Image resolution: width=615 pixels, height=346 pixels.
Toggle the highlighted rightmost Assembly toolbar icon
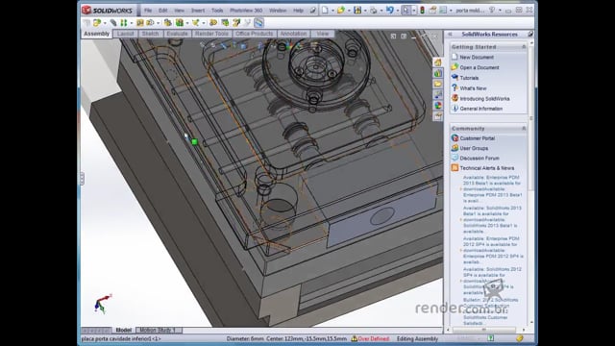click(x=258, y=23)
